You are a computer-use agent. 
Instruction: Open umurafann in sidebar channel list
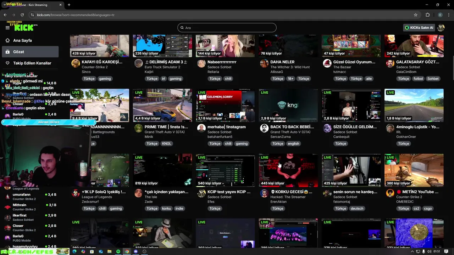(30, 197)
